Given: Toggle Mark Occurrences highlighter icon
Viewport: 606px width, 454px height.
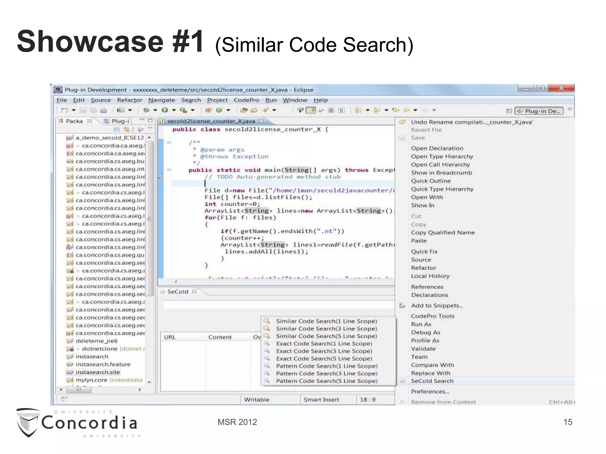Looking at the screenshot, I should coord(311,110).
